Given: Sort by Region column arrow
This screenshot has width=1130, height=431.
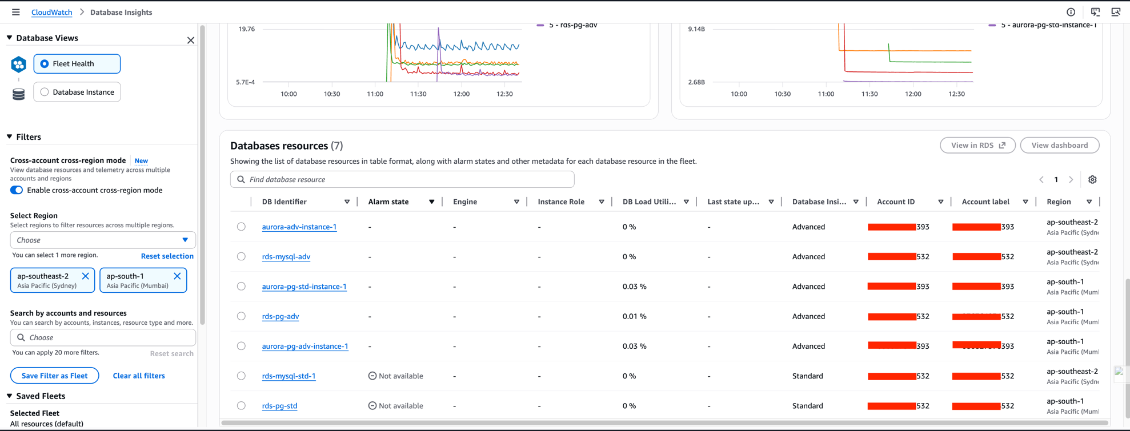Looking at the screenshot, I should coord(1089,202).
